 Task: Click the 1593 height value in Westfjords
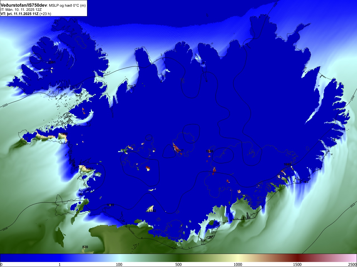point(52,62)
